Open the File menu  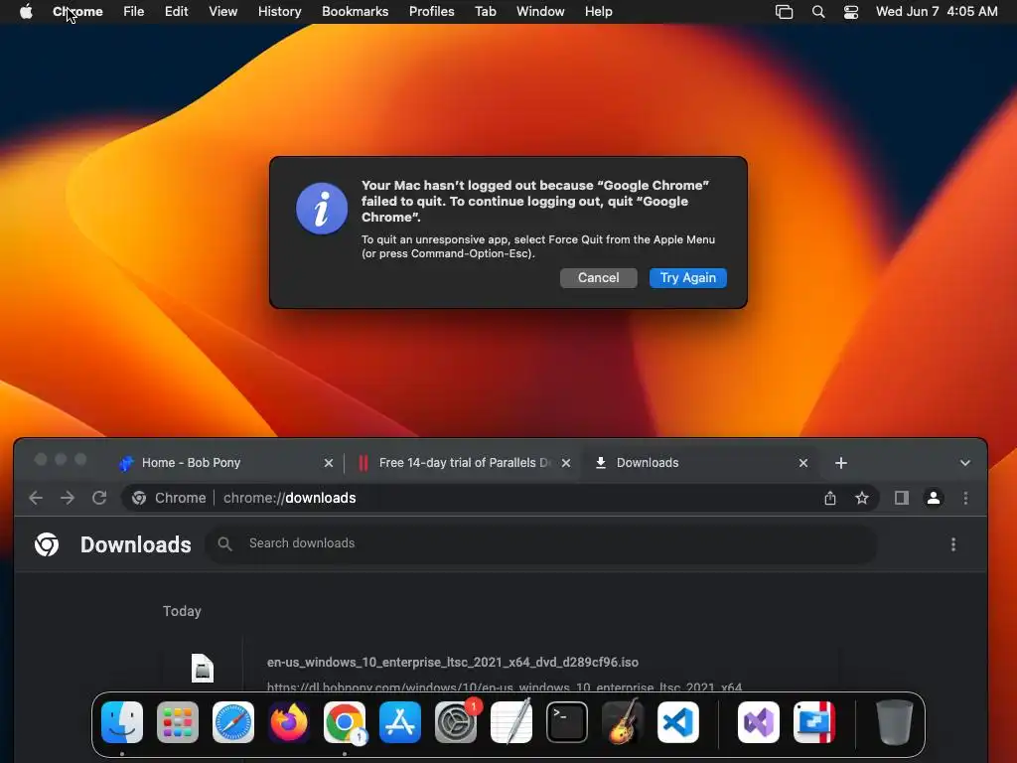coord(134,12)
